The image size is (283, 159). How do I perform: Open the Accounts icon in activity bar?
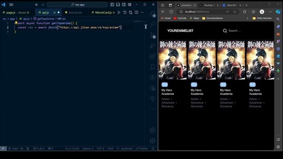tap(152, 130)
